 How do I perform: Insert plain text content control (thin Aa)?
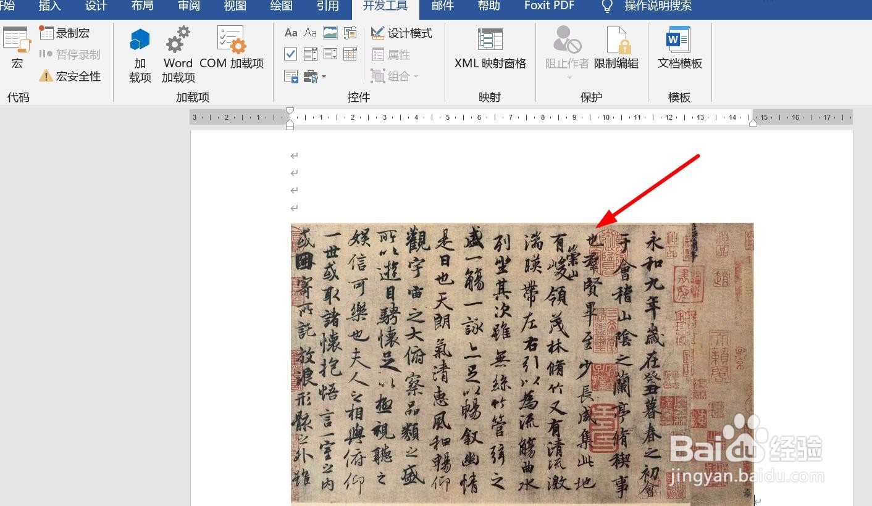click(311, 33)
